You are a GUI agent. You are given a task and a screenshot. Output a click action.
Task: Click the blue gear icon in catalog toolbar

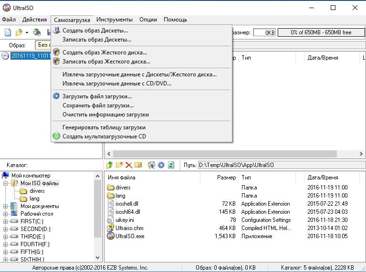(x=161, y=165)
